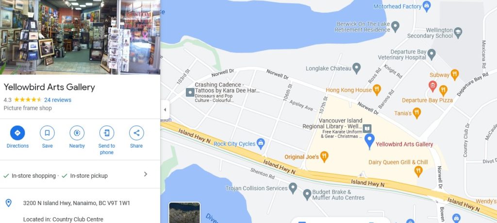
Task: Switch to satellite layer thumbnail
Action: pos(184,212)
